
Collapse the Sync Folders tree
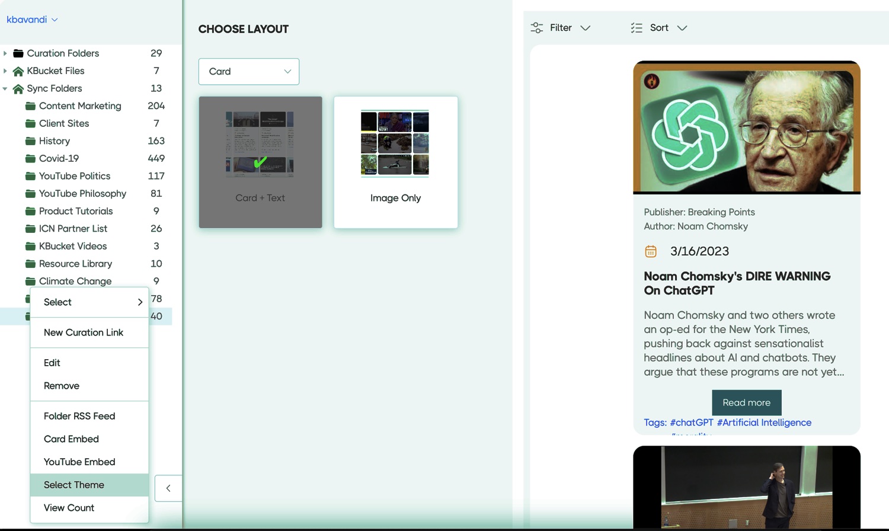(x=5, y=89)
